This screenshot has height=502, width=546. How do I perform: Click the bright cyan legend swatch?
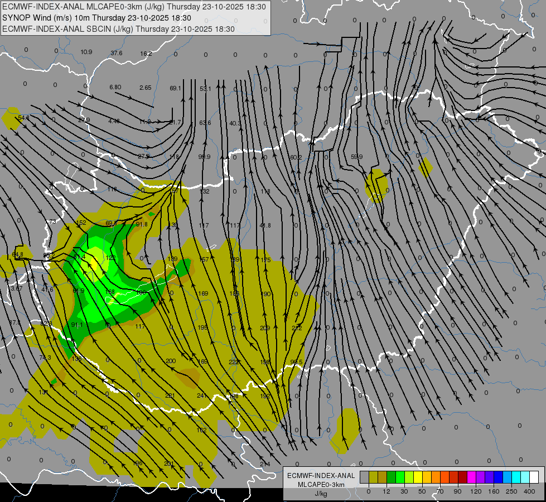(516, 477)
